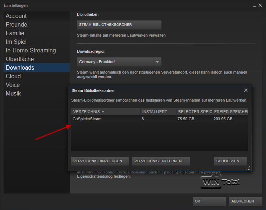Open the Familie settings section
The image size is (266, 210).
tap(36, 33)
